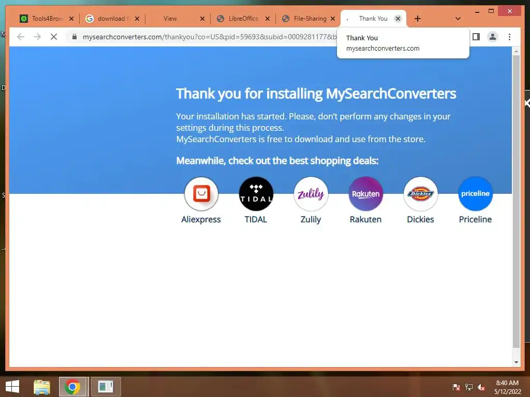Screen dimensions: 530x397
Task: Click the Chrome taskbar icon
Action: click(72, 387)
